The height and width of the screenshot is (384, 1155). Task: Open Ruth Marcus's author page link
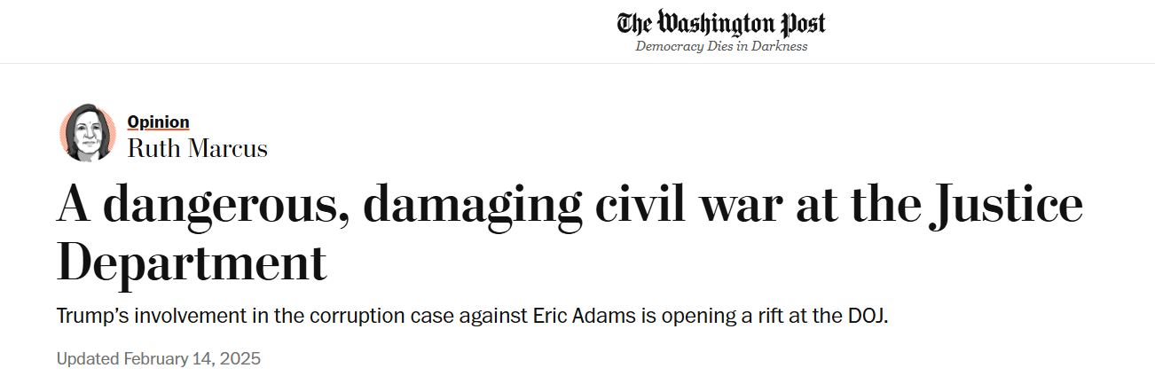pyautogui.click(x=197, y=148)
